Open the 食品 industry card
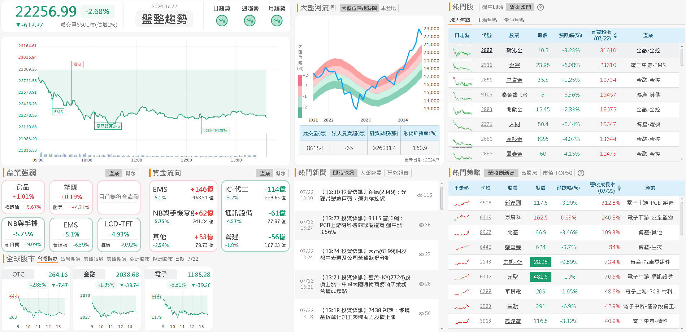Viewport: 686px width, 332px height. (23, 197)
